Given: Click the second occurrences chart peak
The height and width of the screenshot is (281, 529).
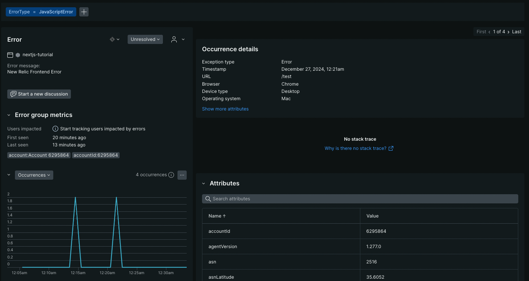Looking at the screenshot, I should point(116,198).
